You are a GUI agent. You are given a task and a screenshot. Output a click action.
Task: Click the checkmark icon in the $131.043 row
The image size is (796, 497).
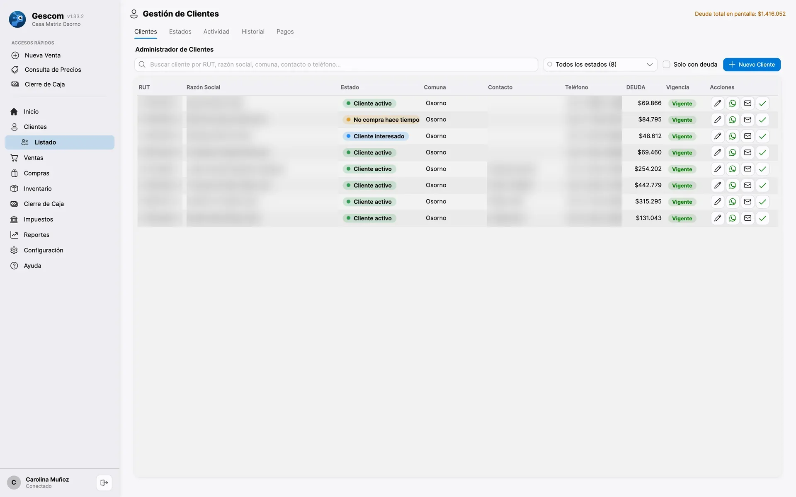(x=762, y=218)
